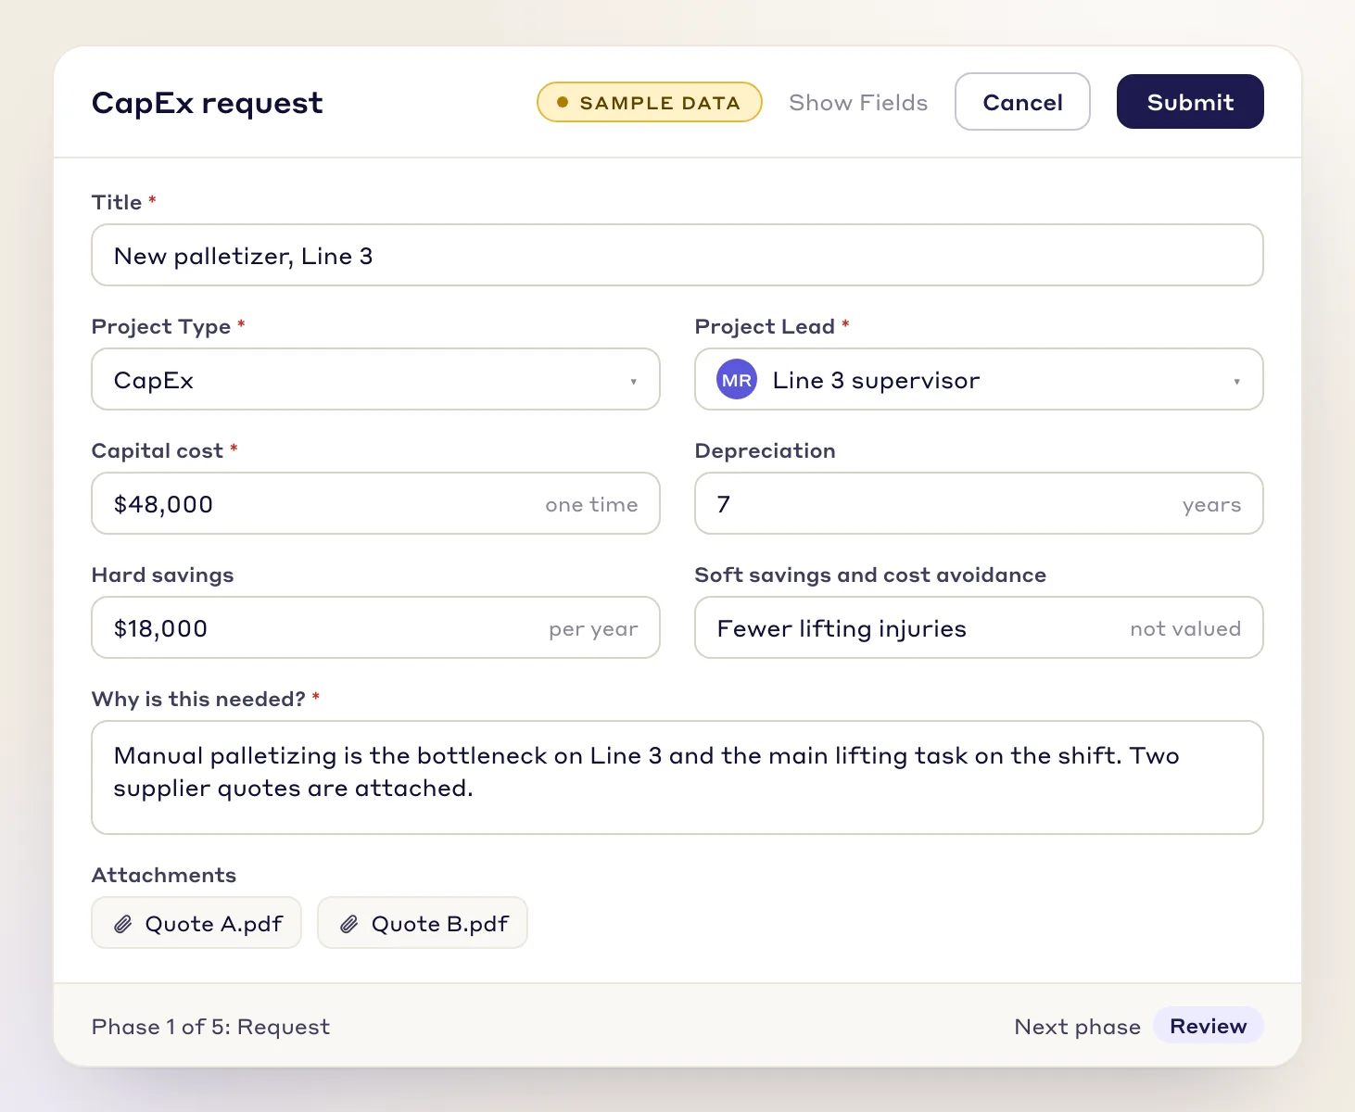Image resolution: width=1355 pixels, height=1112 pixels.
Task: Open the Project Type dropdown arrow
Action: click(x=634, y=381)
